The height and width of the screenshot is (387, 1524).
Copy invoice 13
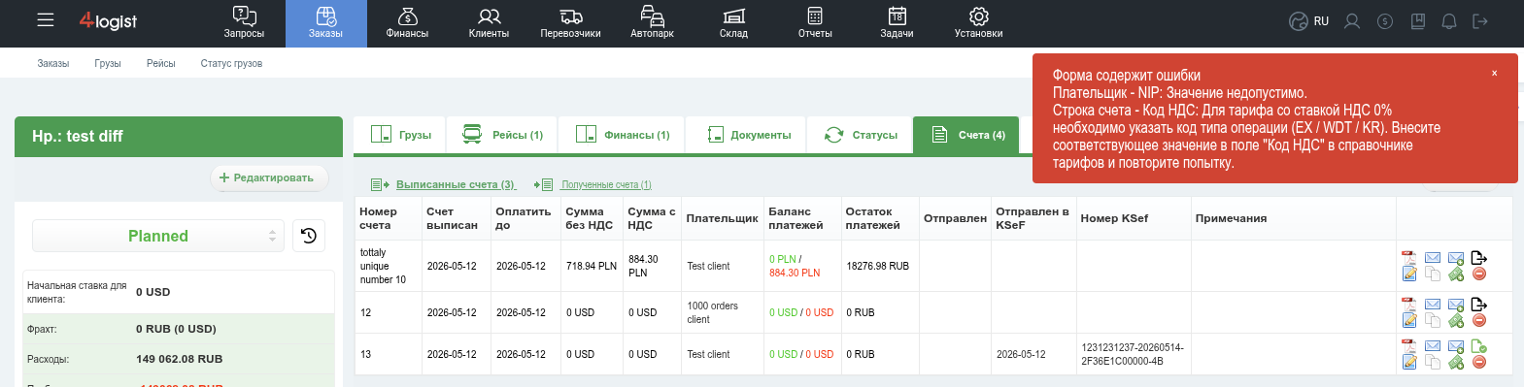click(1433, 362)
